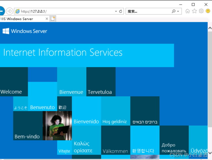Viewport: 212px width, 160px height.
Task: Minimize the browser window
Action: 181,4
